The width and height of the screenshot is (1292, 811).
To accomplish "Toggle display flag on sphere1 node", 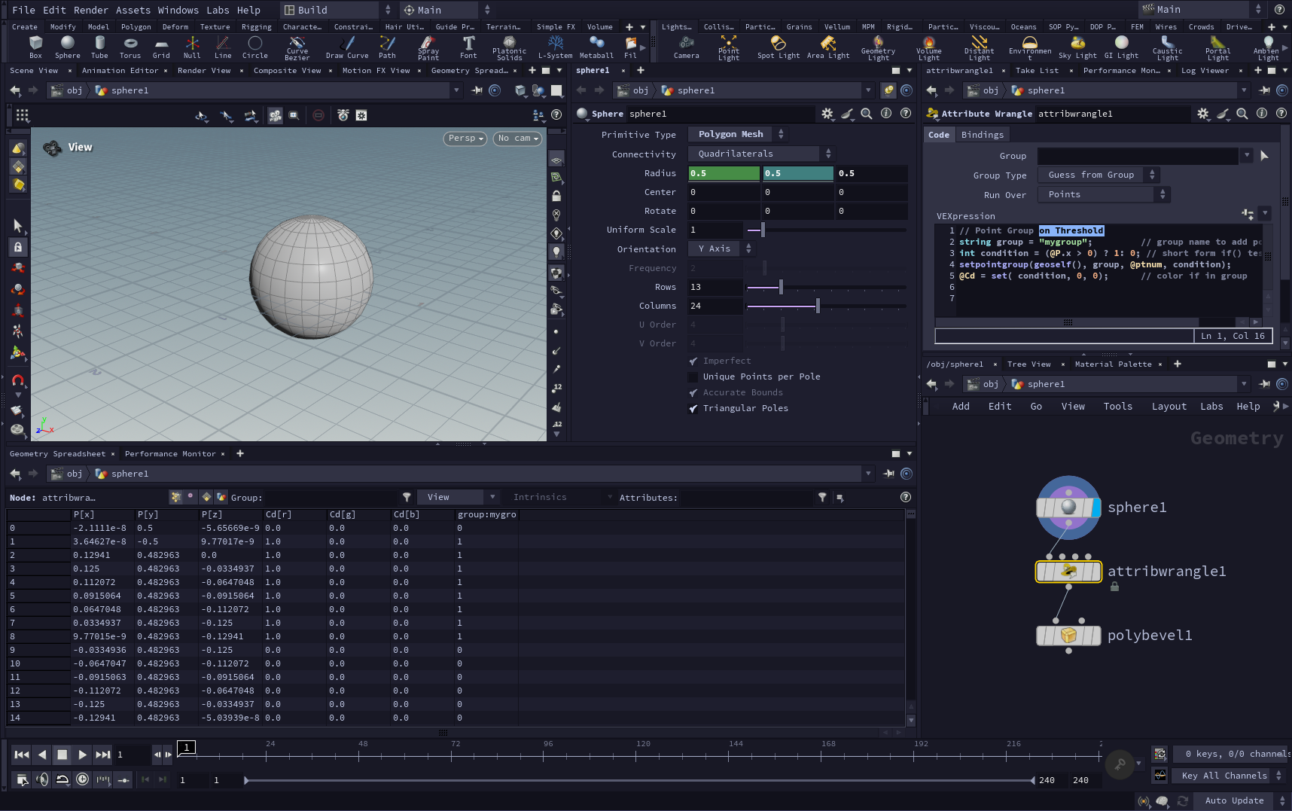I will click(1096, 508).
